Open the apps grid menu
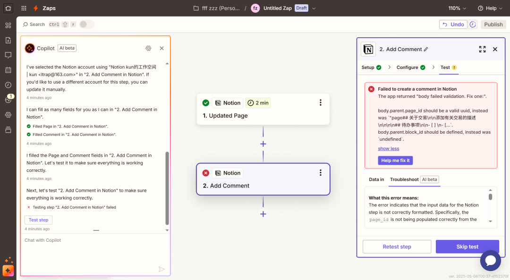This screenshot has height=280, width=510. [x=24, y=8]
